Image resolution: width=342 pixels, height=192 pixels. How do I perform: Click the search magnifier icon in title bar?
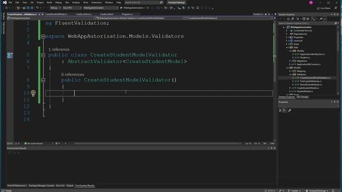[x=161, y=2]
